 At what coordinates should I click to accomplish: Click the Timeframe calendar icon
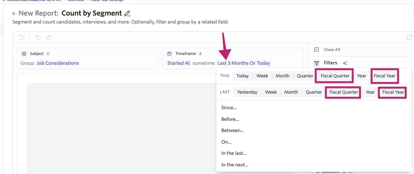(169, 54)
